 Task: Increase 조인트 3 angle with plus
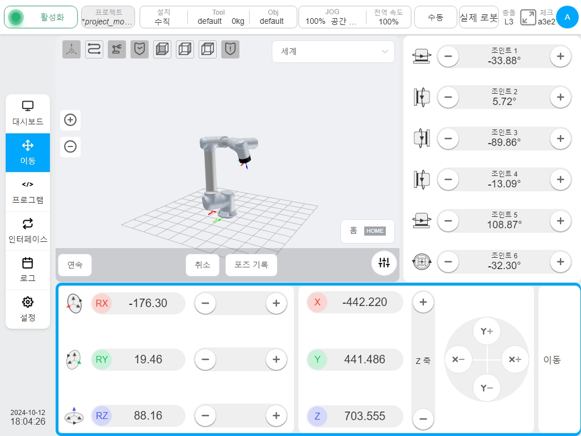pos(560,139)
